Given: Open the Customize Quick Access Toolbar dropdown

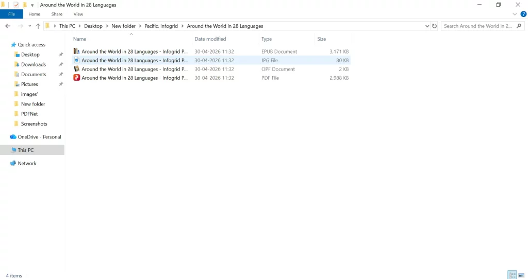Looking at the screenshot, I should pyautogui.click(x=32, y=5).
